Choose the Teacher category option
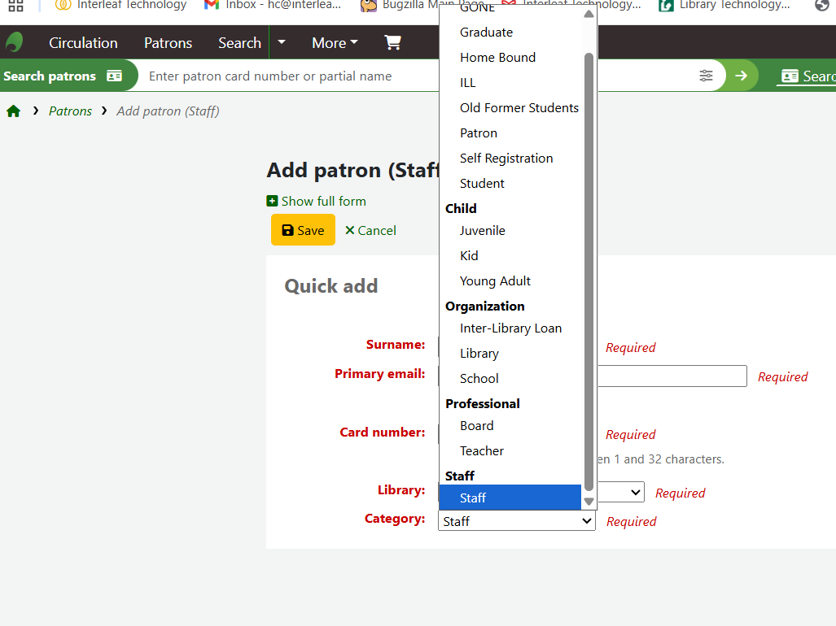Screen dimensions: 836x626 click(510, 451)
